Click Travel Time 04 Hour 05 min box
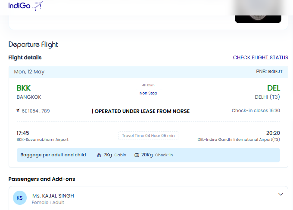The height and width of the screenshot is (210, 293). pyautogui.click(x=148, y=136)
